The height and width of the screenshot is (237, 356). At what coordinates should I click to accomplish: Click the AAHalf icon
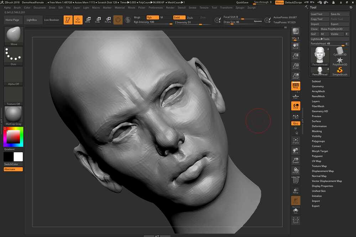coord(295,76)
